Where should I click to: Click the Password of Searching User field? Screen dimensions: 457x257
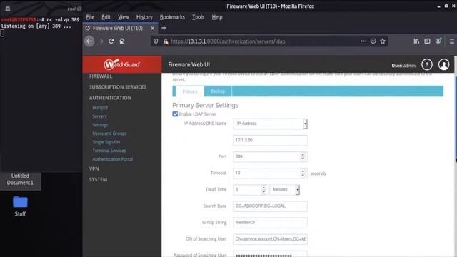coord(270,254)
